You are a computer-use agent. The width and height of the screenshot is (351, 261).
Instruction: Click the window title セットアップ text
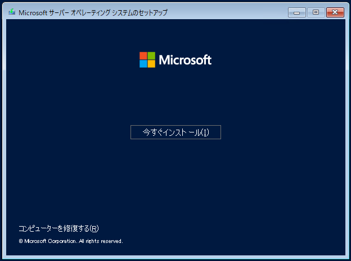(152, 12)
